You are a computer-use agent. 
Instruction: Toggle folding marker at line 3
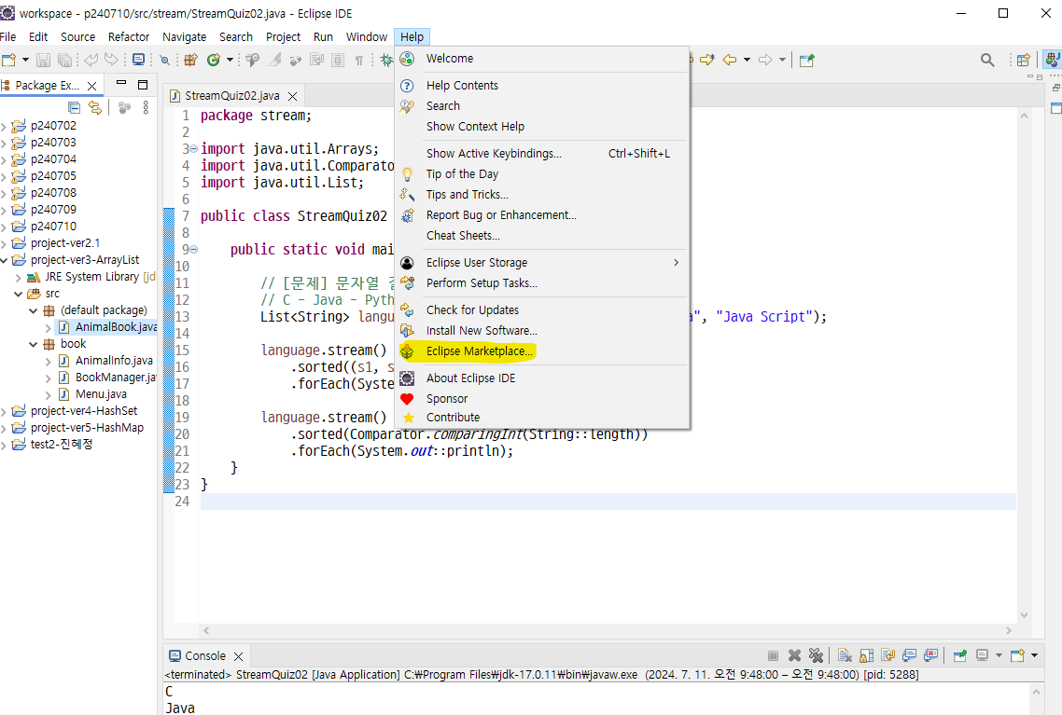point(194,148)
